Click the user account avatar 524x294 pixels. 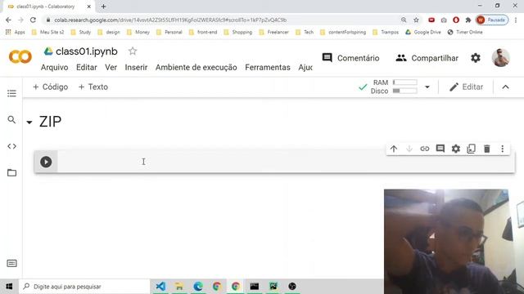(500, 57)
